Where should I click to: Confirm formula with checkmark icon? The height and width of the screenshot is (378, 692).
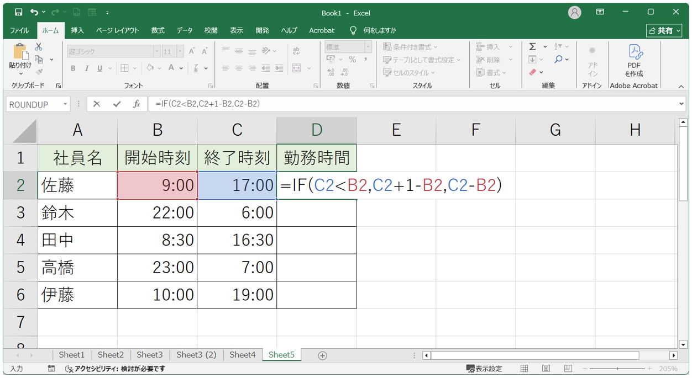[x=117, y=104]
